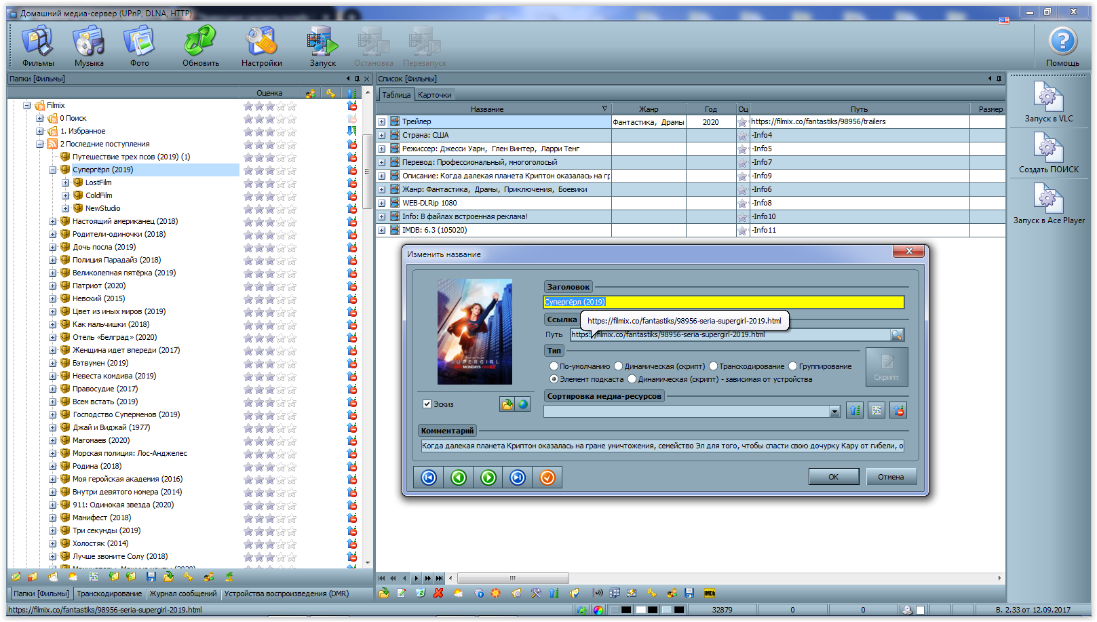
Task: Open the Журнал сообщений tab
Action: (183, 594)
